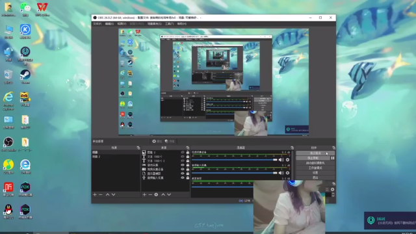Move selected source up with arrow icon

point(163,195)
